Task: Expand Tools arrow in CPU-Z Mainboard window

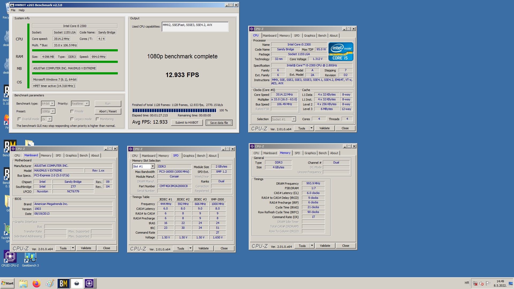Action: tap(73, 248)
